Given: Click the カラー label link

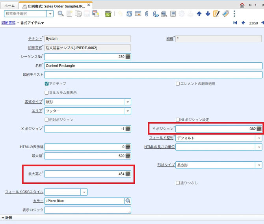Looking at the screenshot, I should 38,201.
